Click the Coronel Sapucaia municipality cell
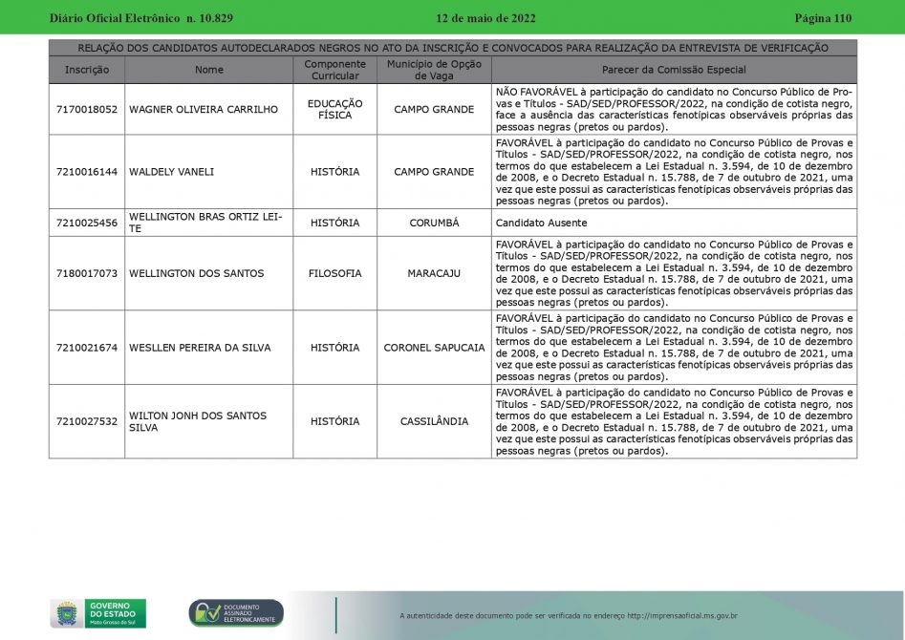 tap(434, 348)
